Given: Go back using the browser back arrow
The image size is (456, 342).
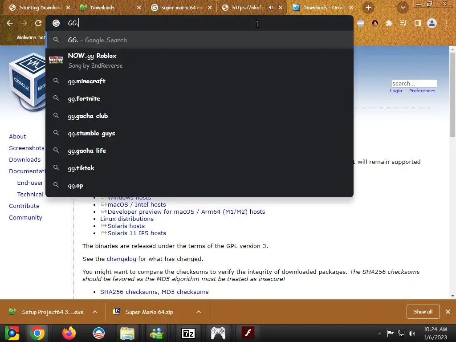Looking at the screenshot, I should tap(10, 23).
